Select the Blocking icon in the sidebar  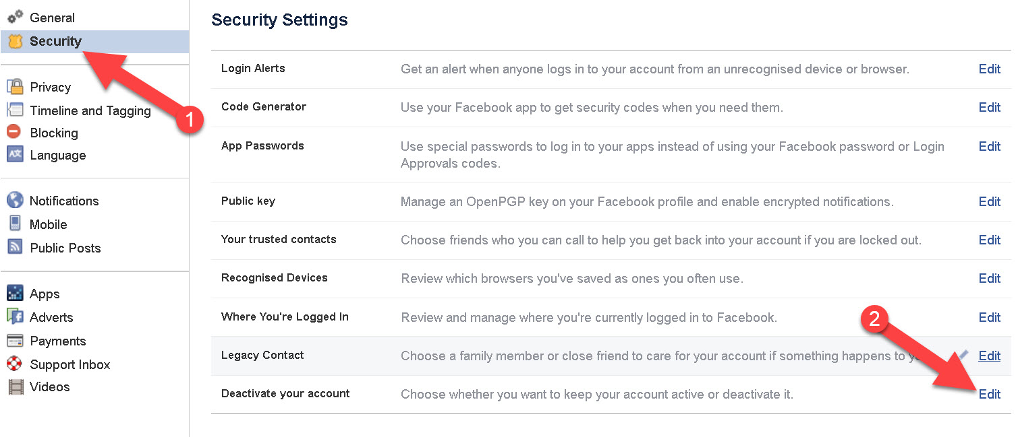(17, 133)
